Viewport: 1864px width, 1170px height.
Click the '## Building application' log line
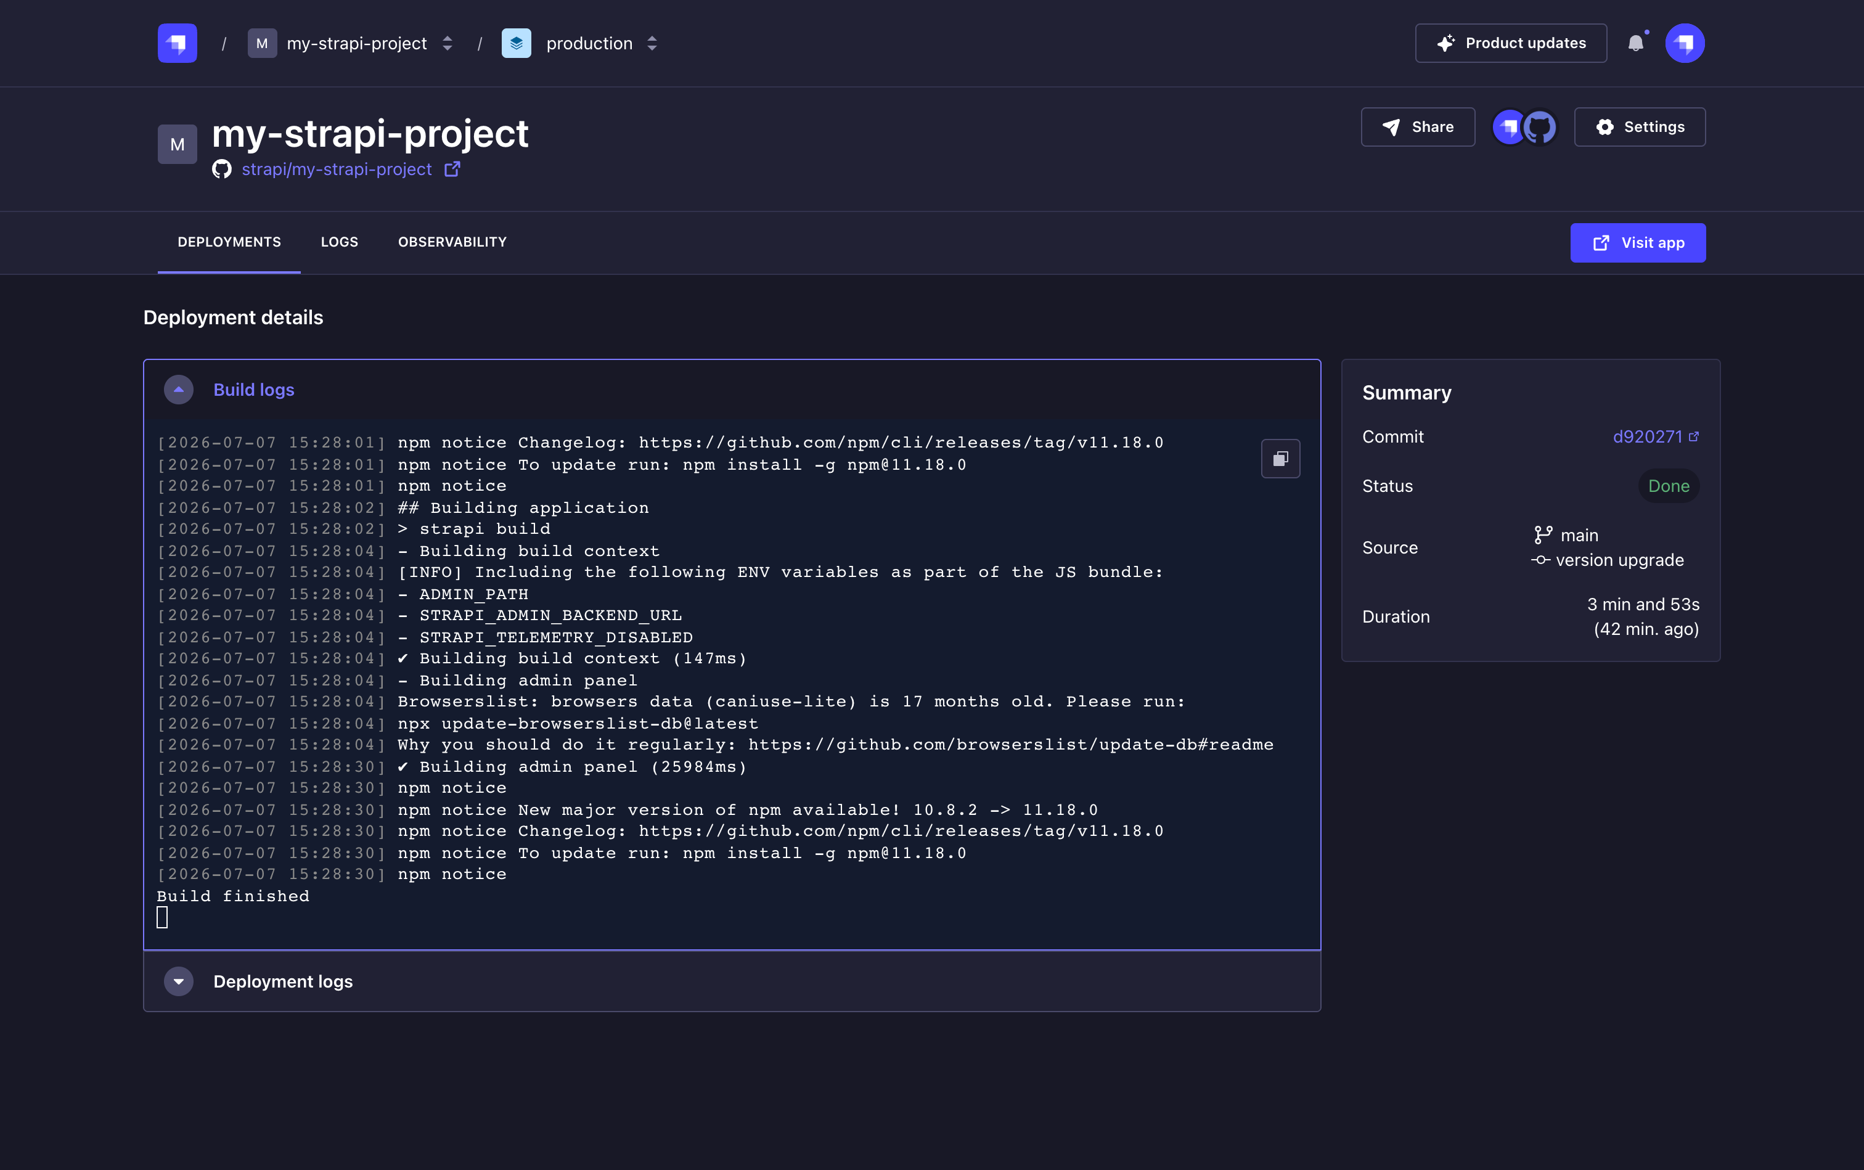coord(523,507)
